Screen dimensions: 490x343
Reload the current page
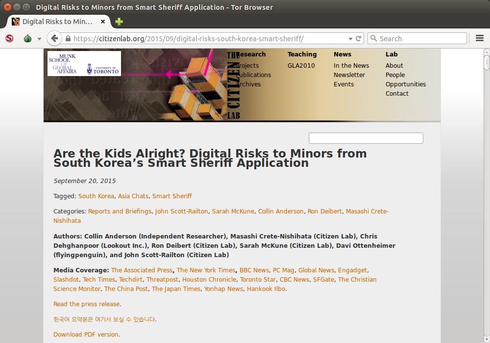point(359,38)
